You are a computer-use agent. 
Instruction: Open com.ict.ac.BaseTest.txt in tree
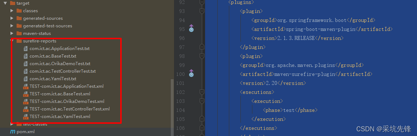tap(53, 56)
